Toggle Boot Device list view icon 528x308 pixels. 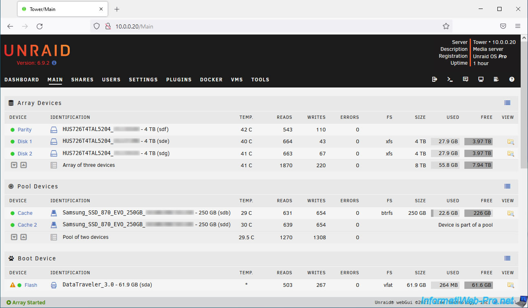tap(507, 258)
